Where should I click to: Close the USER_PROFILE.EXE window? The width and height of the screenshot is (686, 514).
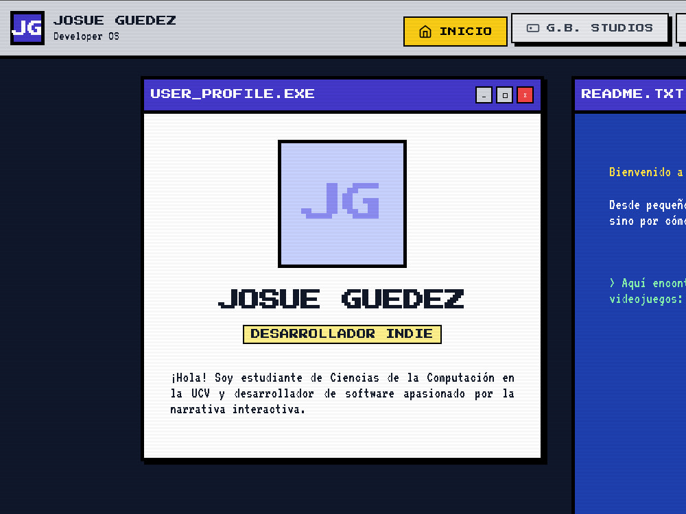[x=525, y=95]
